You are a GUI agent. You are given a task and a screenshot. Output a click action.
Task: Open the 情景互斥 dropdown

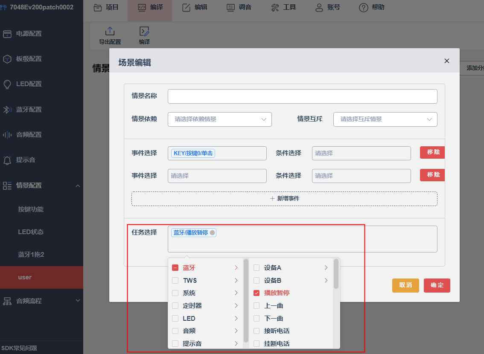pos(385,119)
